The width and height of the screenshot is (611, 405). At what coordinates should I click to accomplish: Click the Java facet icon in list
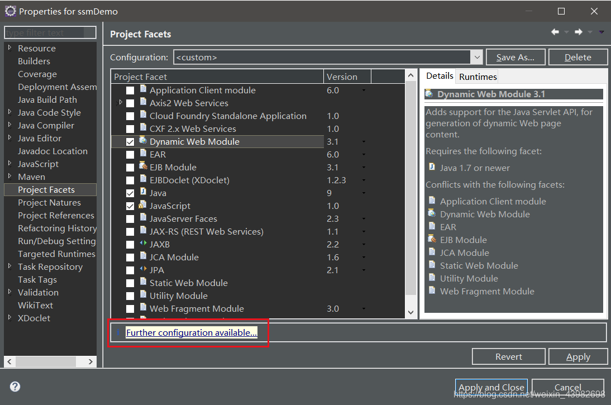tap(143, 192)
